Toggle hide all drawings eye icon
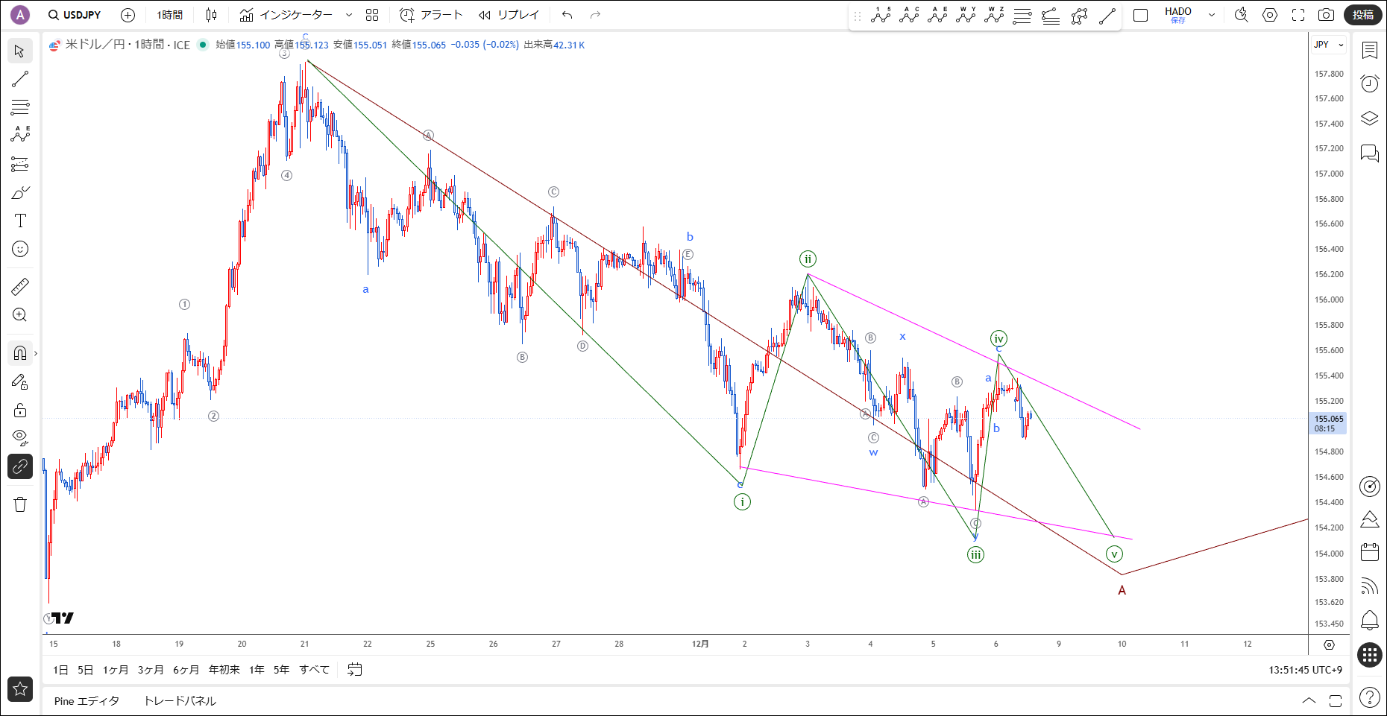The width and height of the screenshot is (1387, 716). (20, 438)
